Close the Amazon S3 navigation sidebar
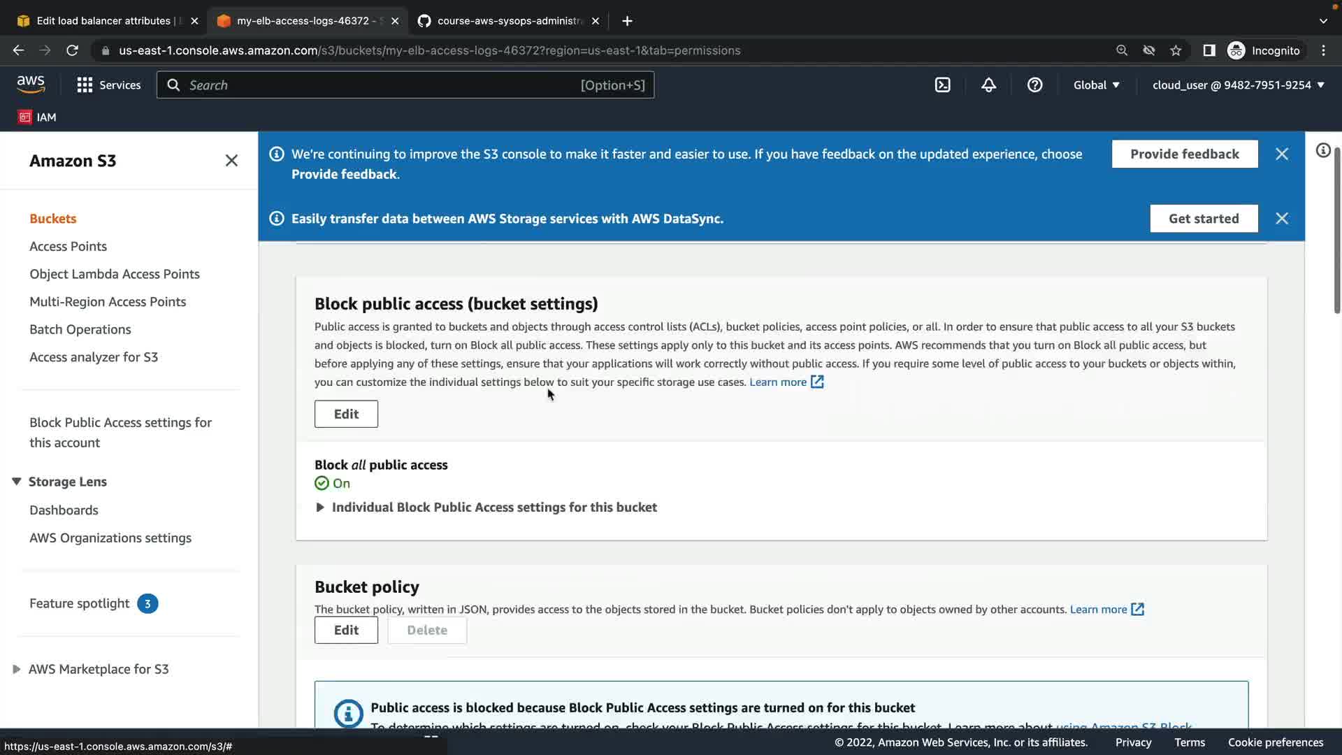The width and height of the screenshot is (1342, 755). (x=231, y=161)
